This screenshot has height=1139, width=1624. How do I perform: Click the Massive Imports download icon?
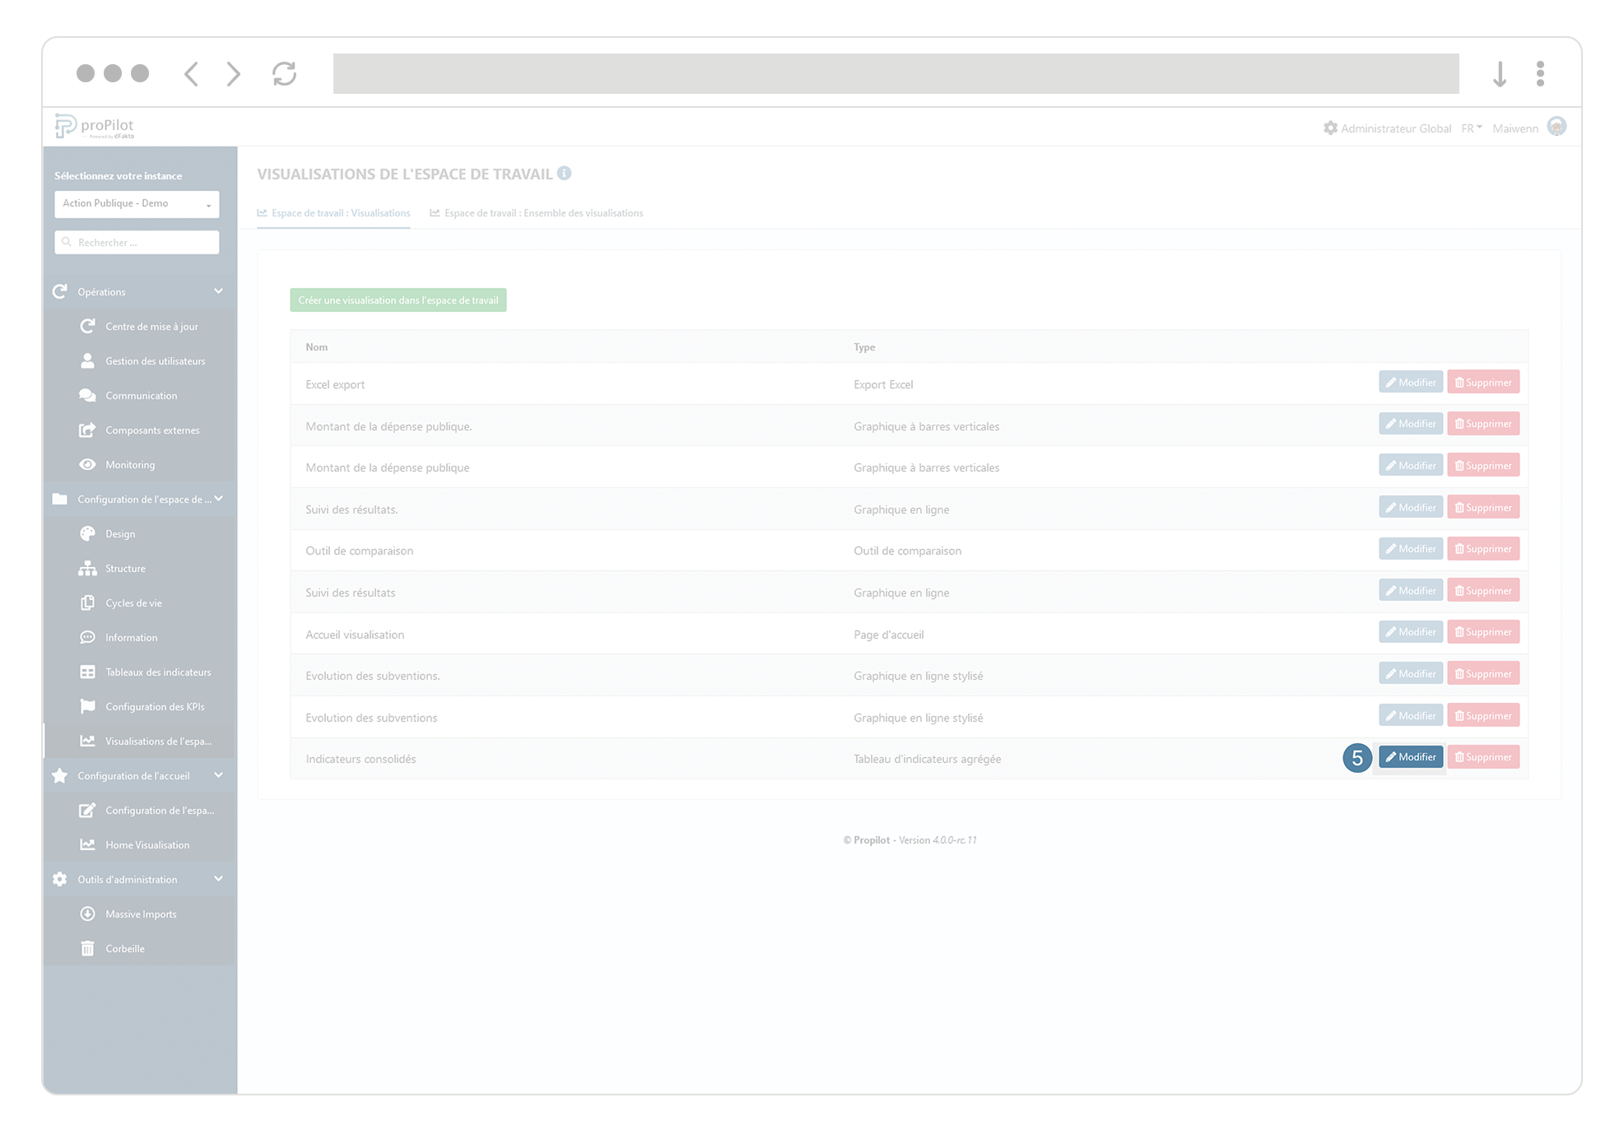tap(88, 914)
